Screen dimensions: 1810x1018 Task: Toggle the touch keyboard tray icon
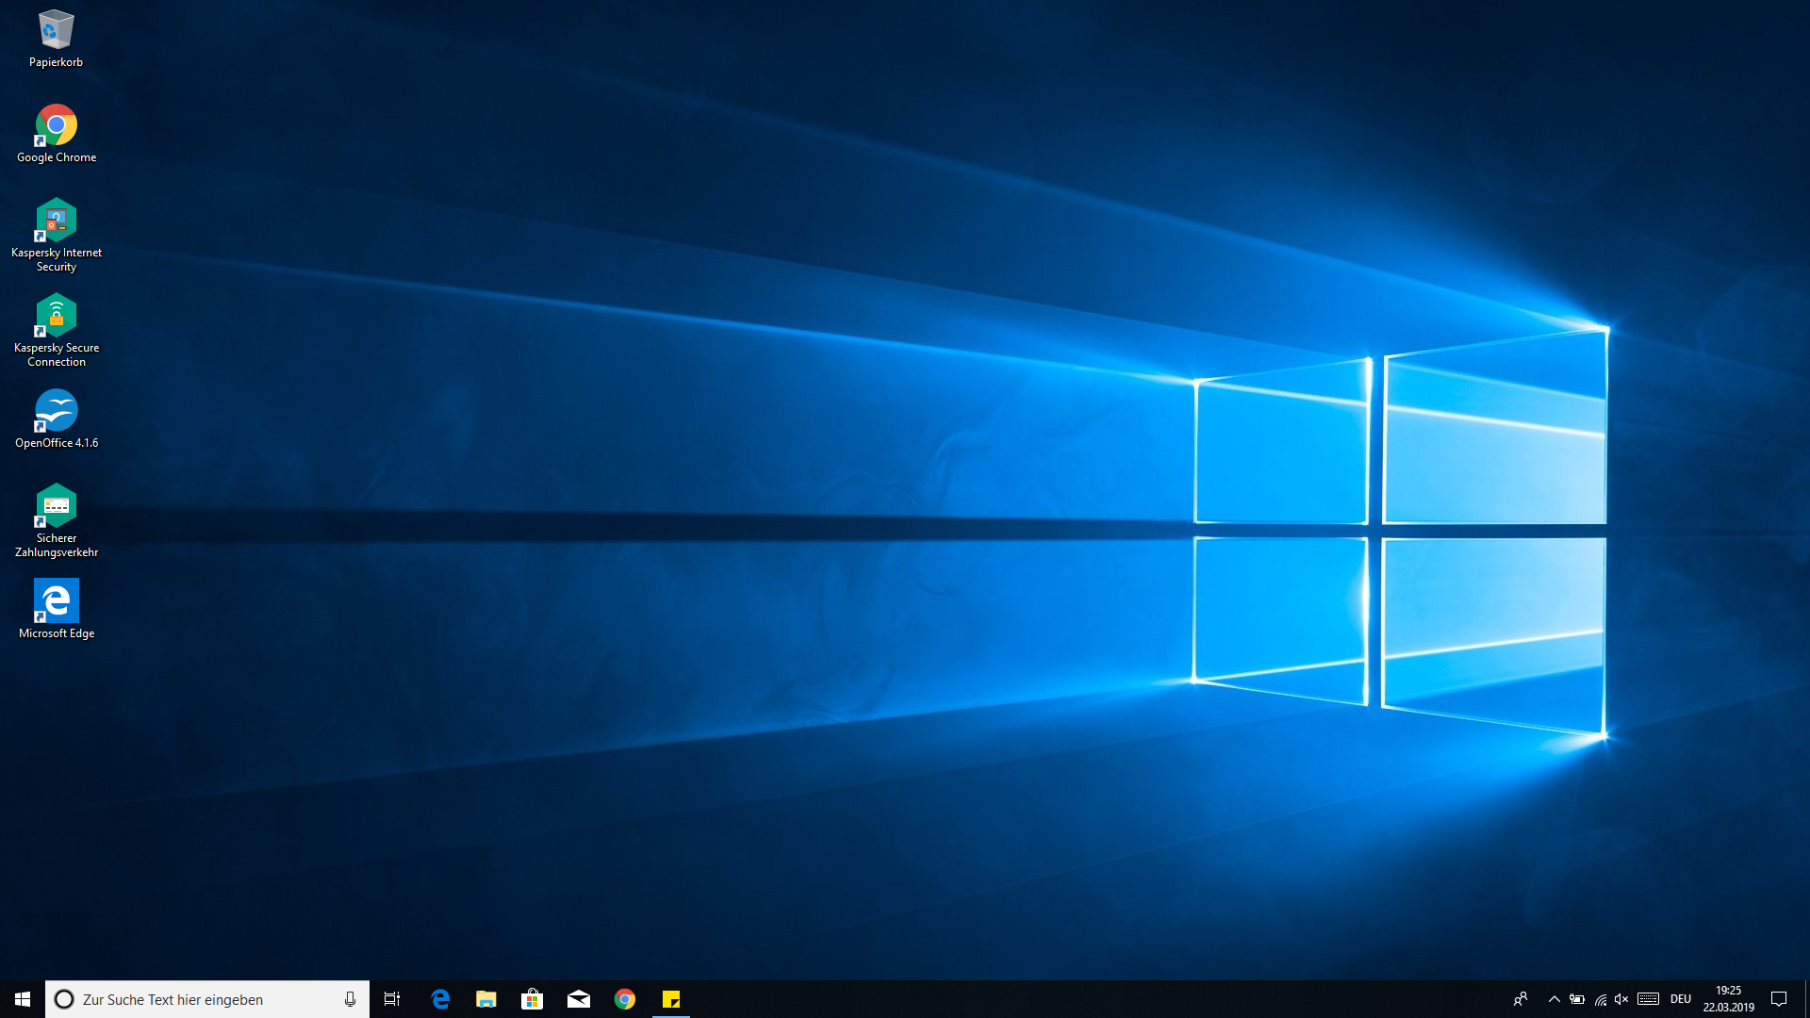coord(1648,999)
